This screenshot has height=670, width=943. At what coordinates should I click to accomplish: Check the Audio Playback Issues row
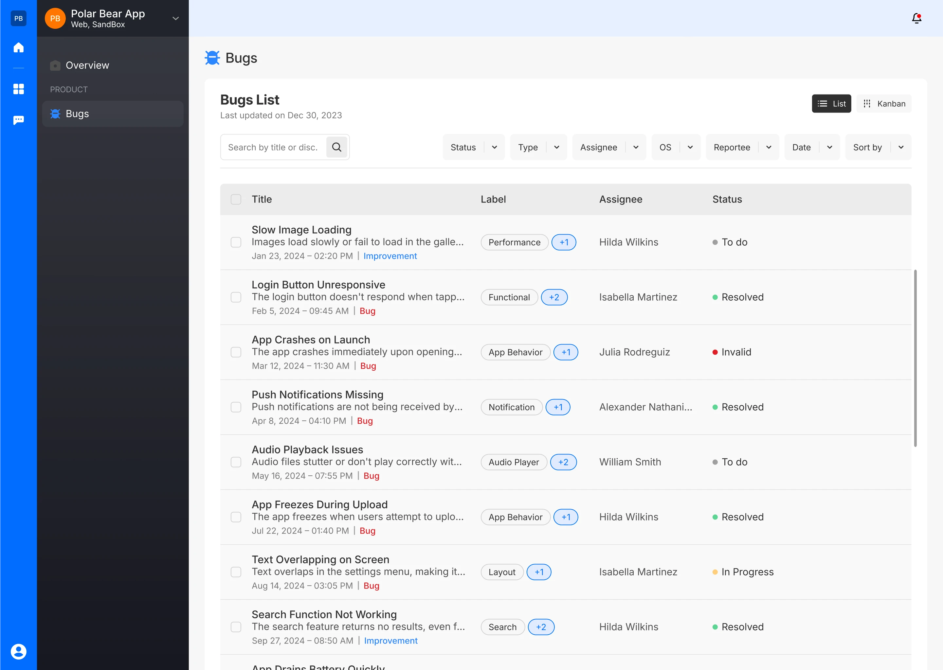tap(236, 462)
